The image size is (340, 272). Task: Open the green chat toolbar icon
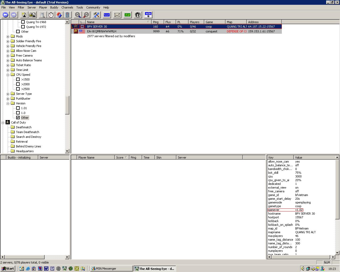(127, 15)
